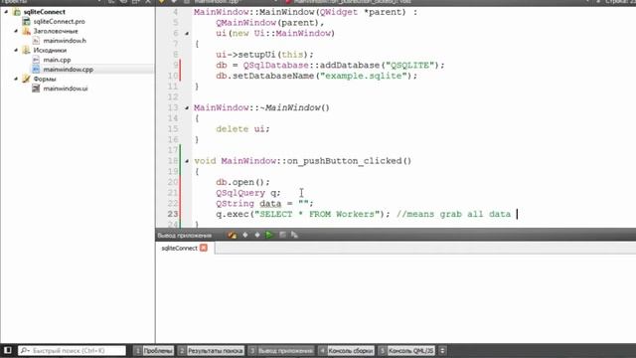Fold the destructor block at line 13
This screenshot has height=358, width=636.
[x=187, y=107]
